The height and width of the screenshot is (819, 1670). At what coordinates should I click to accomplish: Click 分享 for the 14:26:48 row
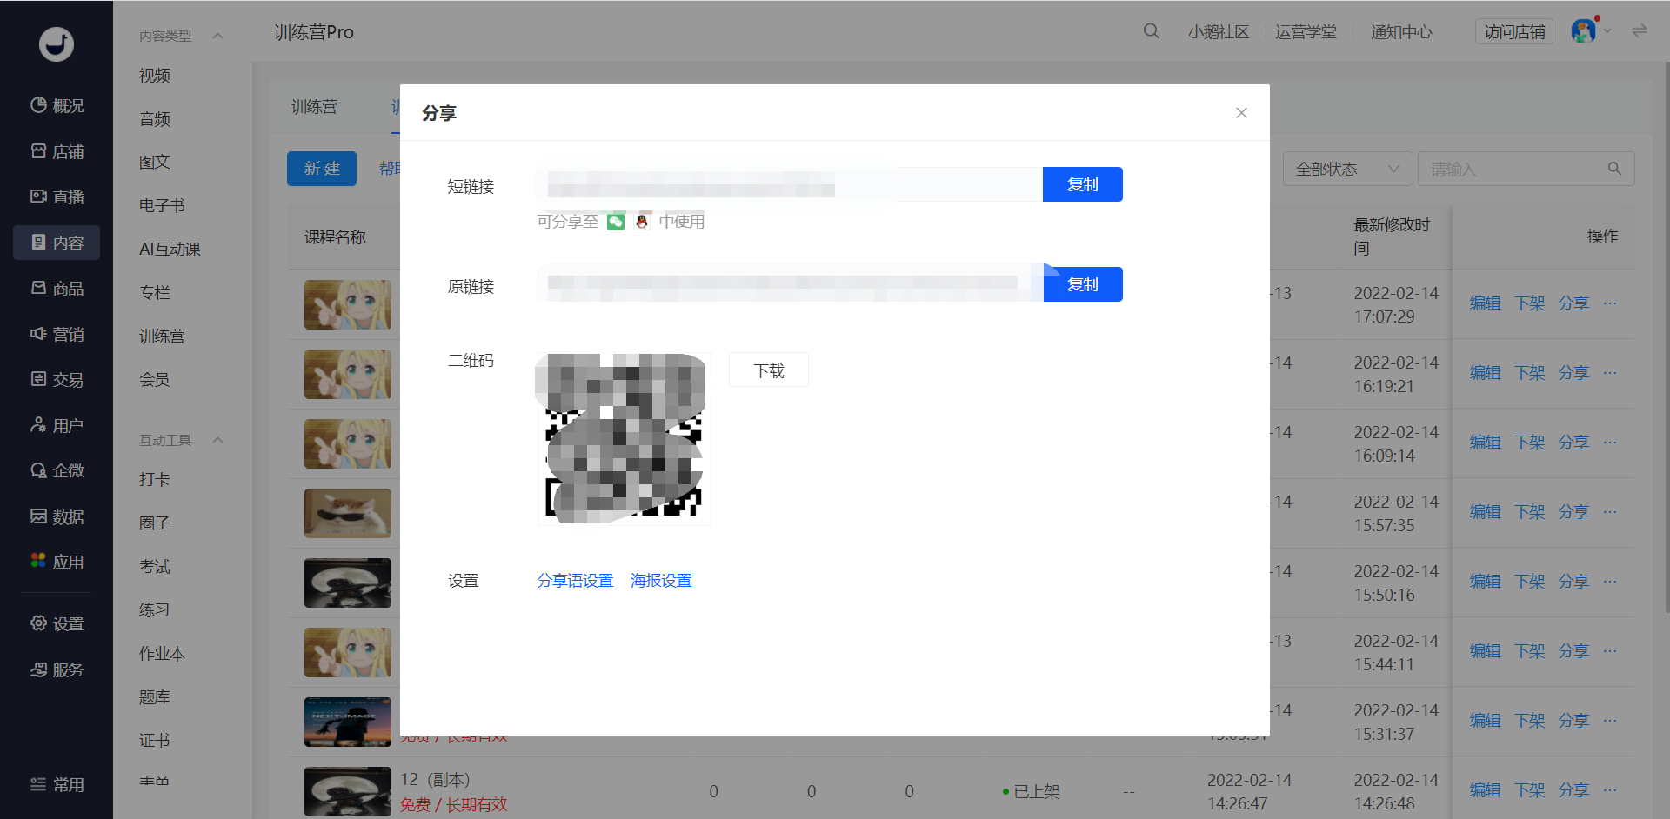(x=1573, y=790)
